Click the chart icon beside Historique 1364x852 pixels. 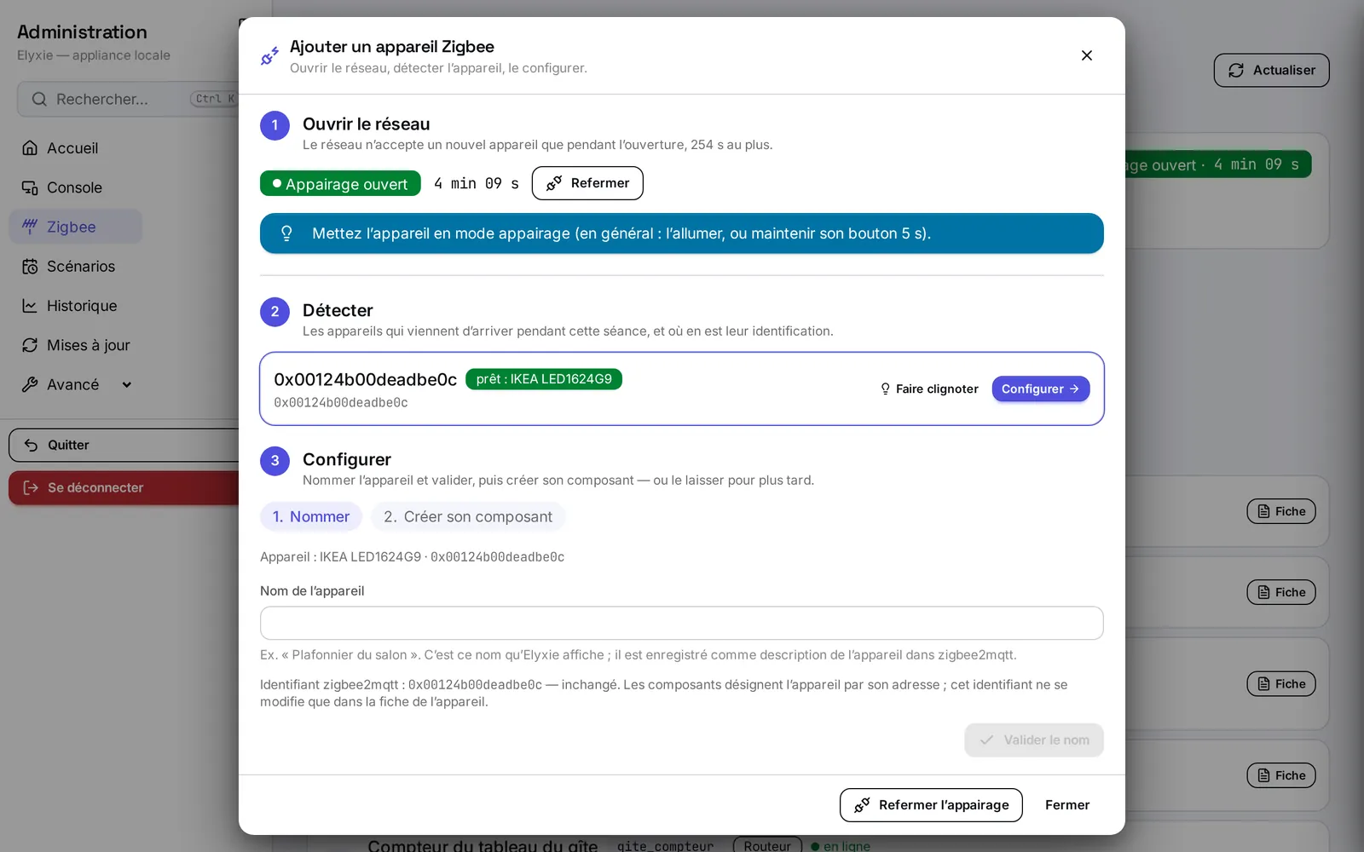click(30, 305)
